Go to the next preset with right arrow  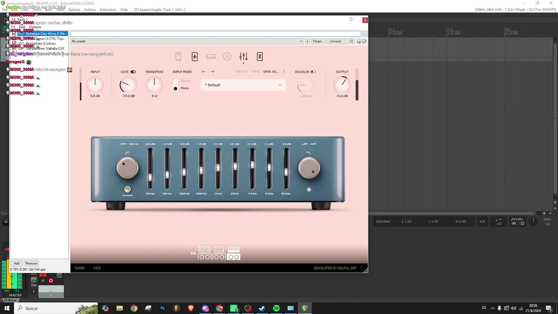pos(212,72)
